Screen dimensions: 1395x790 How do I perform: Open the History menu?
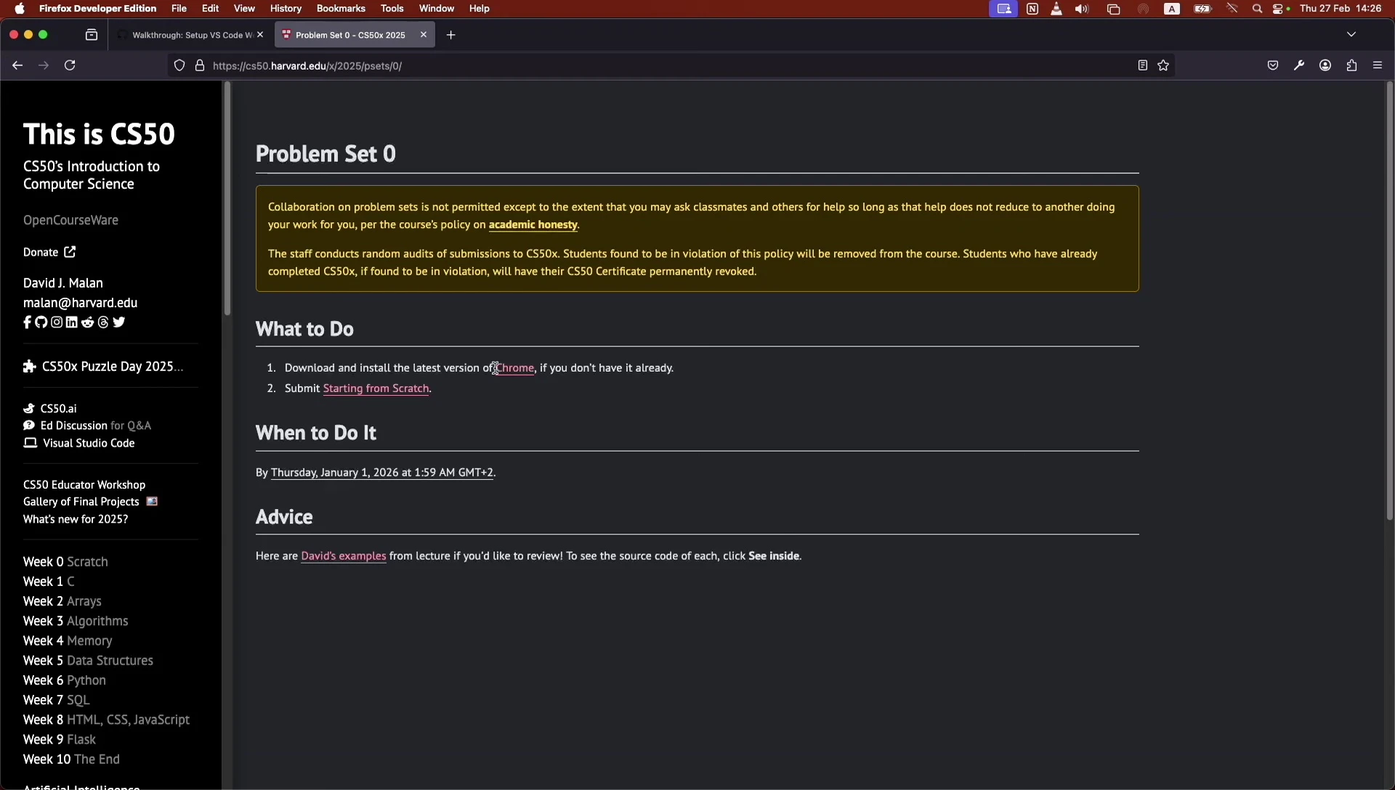tap(286, 9)
